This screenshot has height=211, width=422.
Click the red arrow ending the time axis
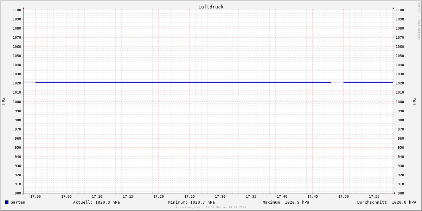tap(395, 193)
